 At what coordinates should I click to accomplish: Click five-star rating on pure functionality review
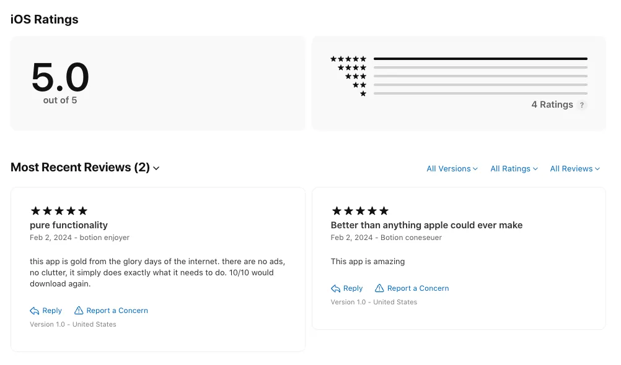(59, 211)
